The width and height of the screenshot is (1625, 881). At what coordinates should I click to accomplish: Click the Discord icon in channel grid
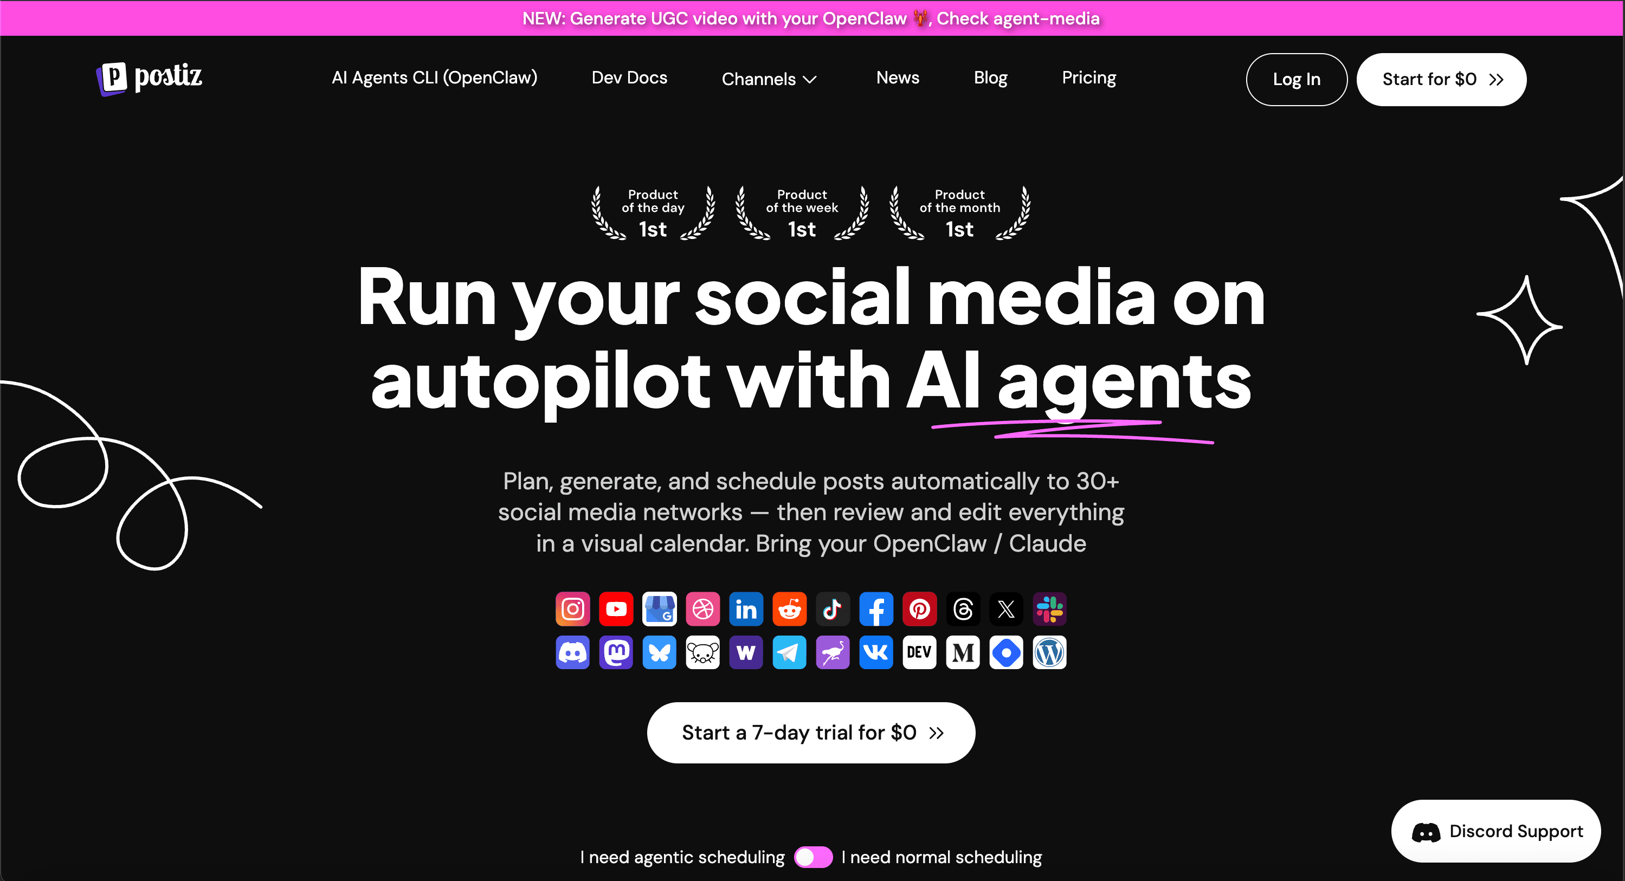pos(572,652)
